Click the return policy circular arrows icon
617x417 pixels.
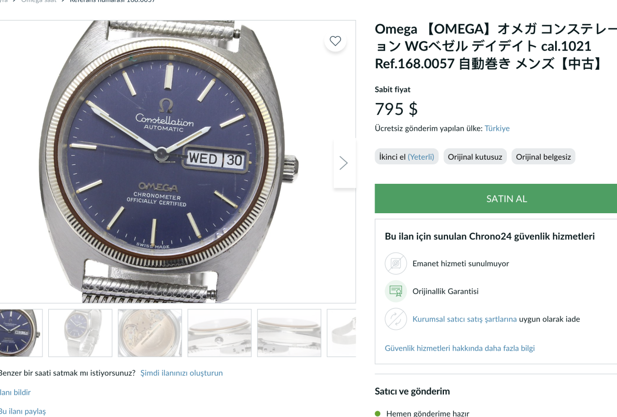(396, 319)
